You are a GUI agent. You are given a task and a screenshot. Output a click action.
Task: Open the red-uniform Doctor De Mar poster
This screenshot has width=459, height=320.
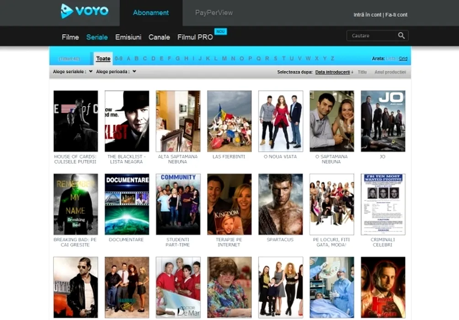click(178, 287)
